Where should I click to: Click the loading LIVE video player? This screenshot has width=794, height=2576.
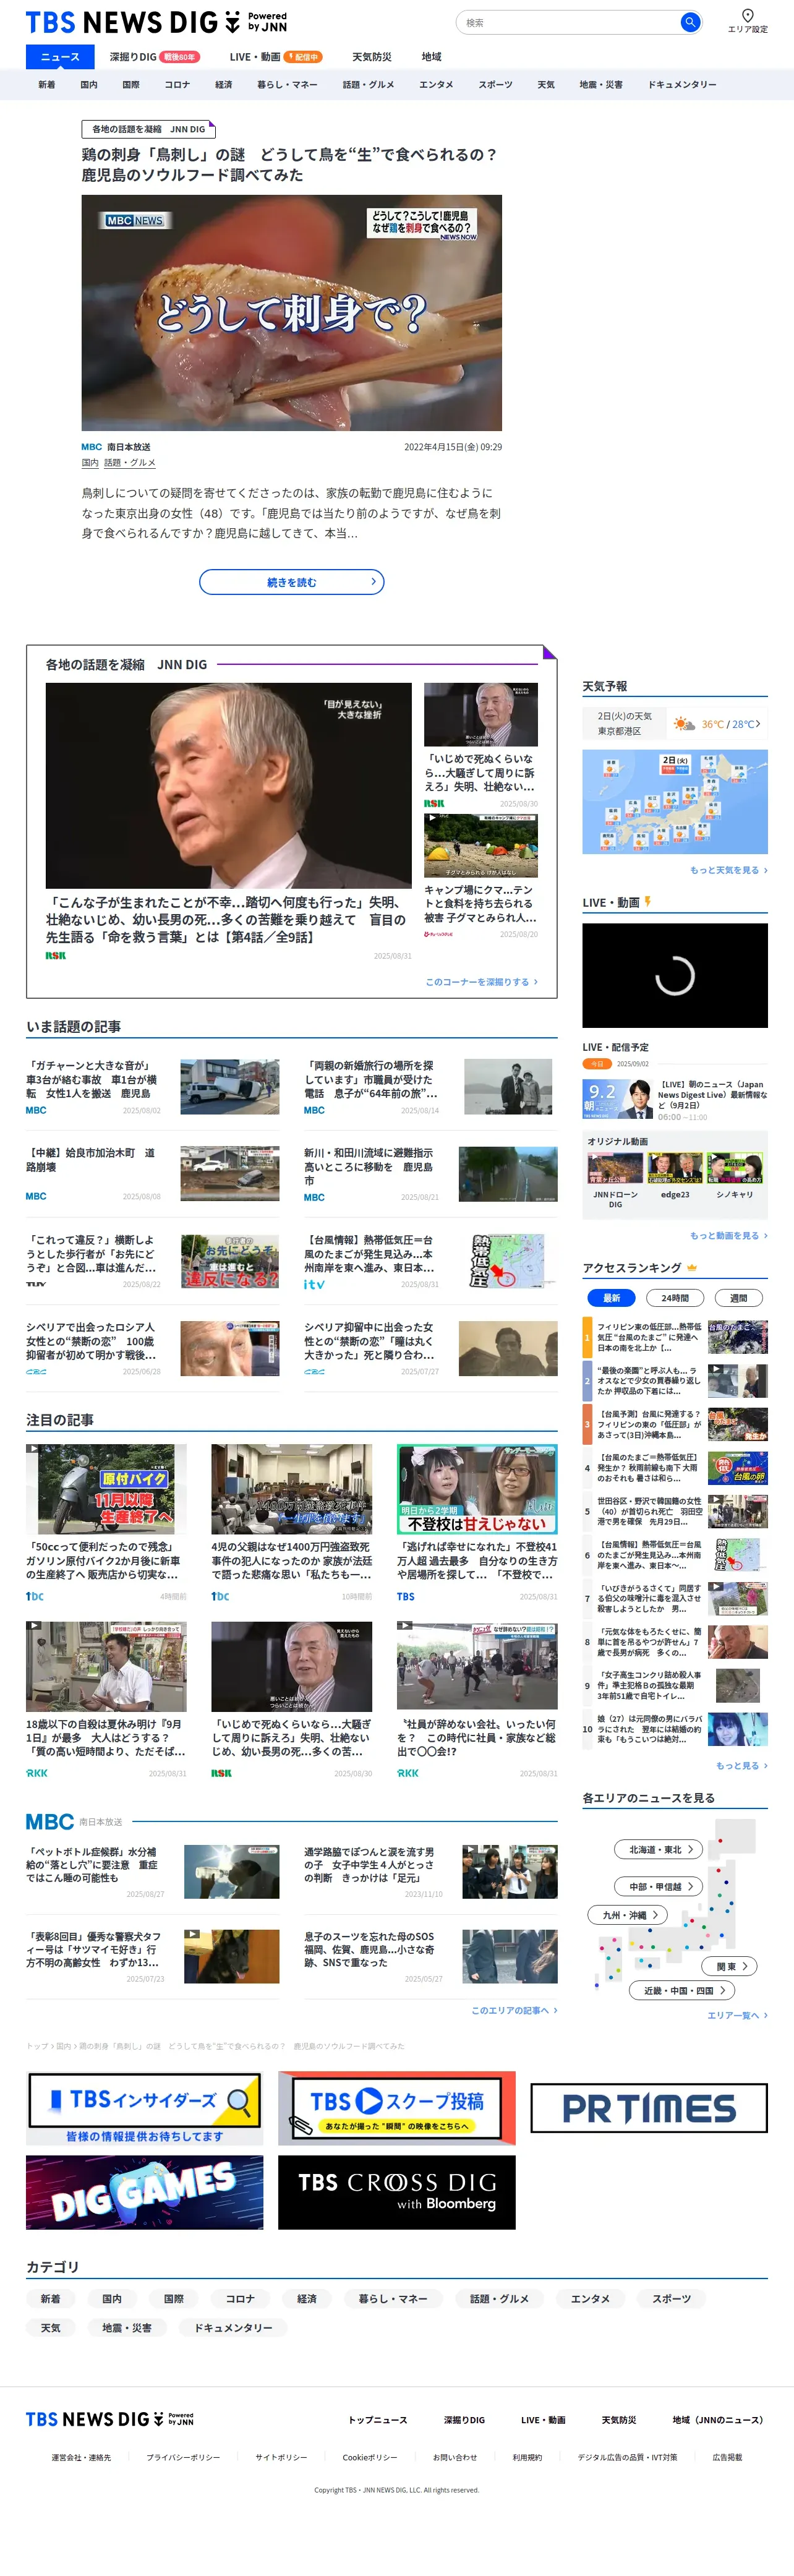coord(675,975)
